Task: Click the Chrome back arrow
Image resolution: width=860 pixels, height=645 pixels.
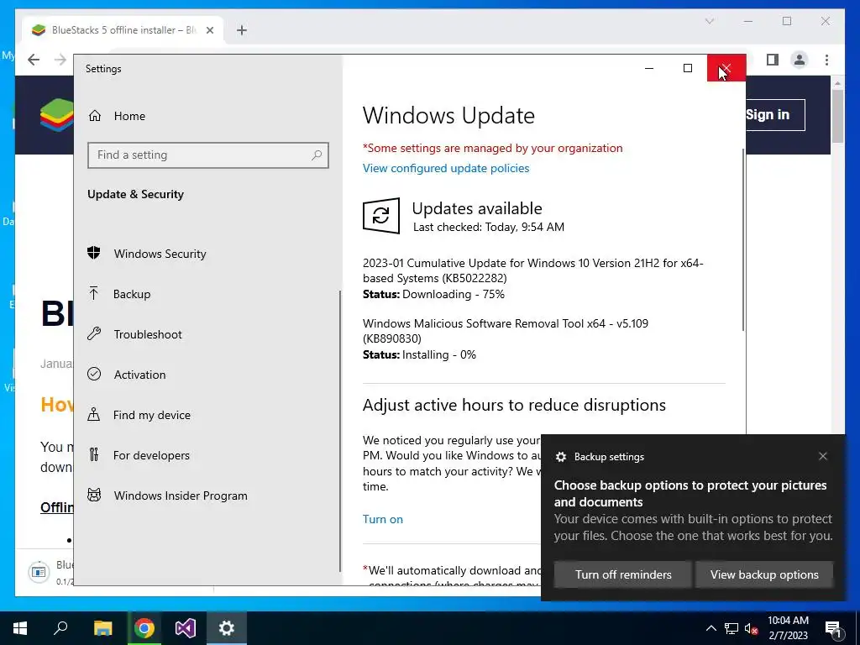Action: point(34,60)
